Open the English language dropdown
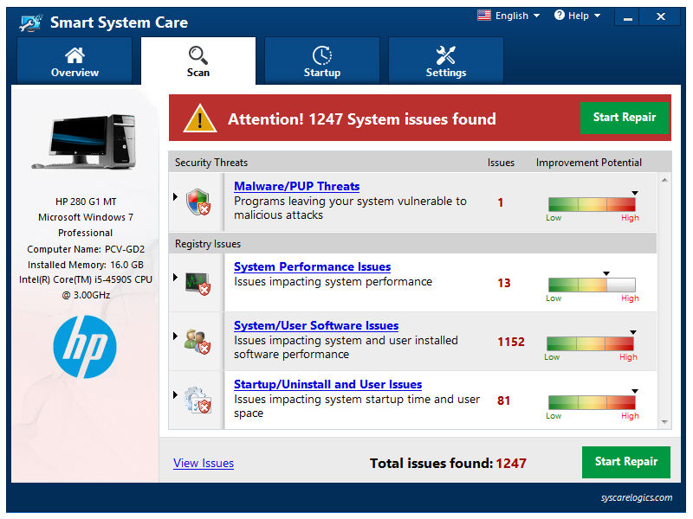This screenshot has height=519, width=693. [517, 16]
